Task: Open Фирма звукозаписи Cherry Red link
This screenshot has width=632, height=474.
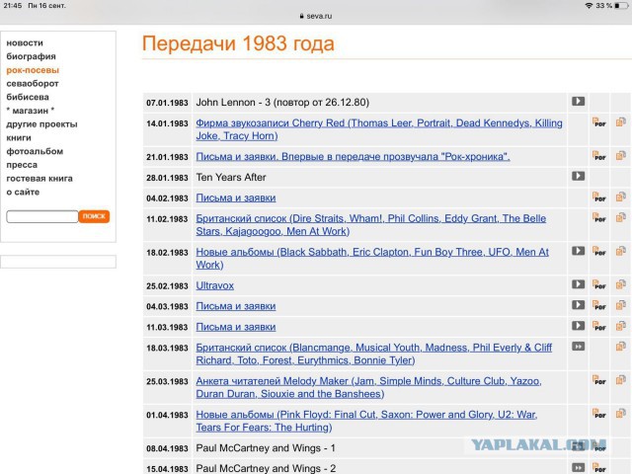Action: [x=379, y=129]
